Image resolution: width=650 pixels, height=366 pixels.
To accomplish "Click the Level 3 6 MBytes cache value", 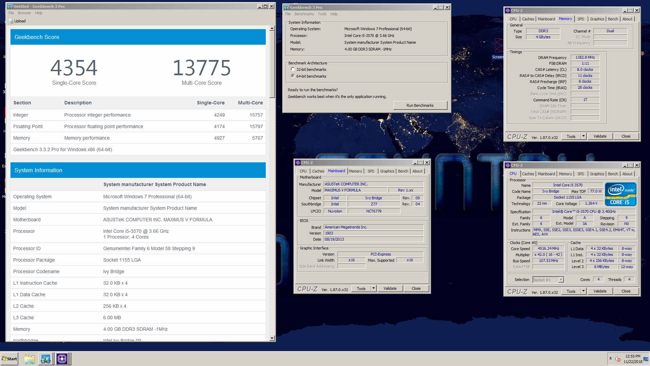I will pyautogui.click(x=602, y=267).
